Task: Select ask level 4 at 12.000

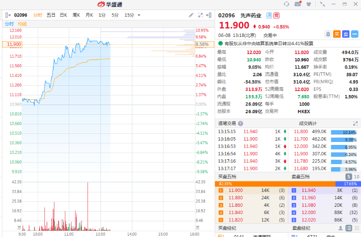Action: point(324,213)
